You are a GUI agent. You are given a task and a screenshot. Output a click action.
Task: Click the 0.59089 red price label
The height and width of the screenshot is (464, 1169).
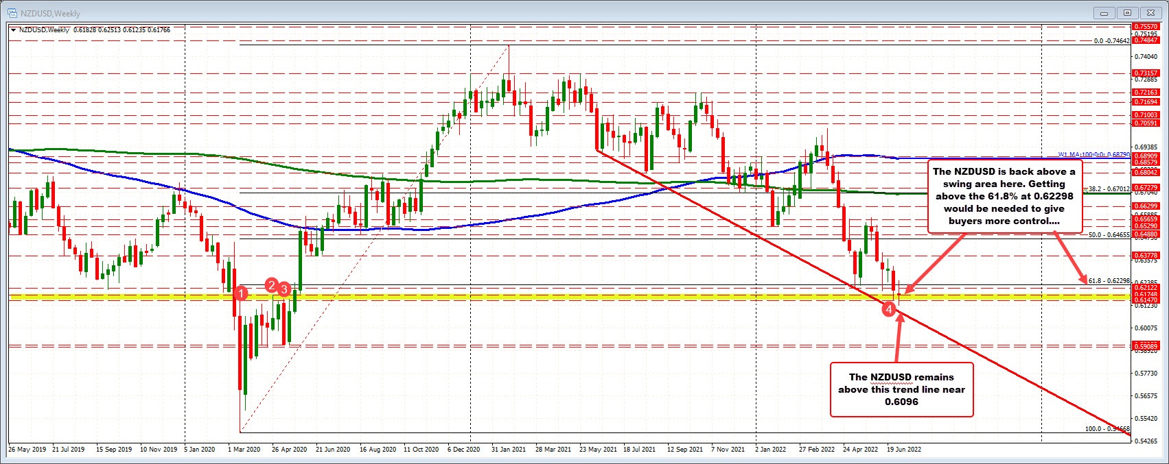click(1149, 346)
